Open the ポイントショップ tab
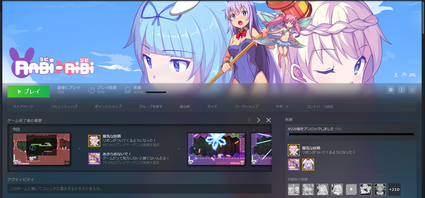This screenshot has width=425, height=198. pyautogui.click(x=108, y=107)
